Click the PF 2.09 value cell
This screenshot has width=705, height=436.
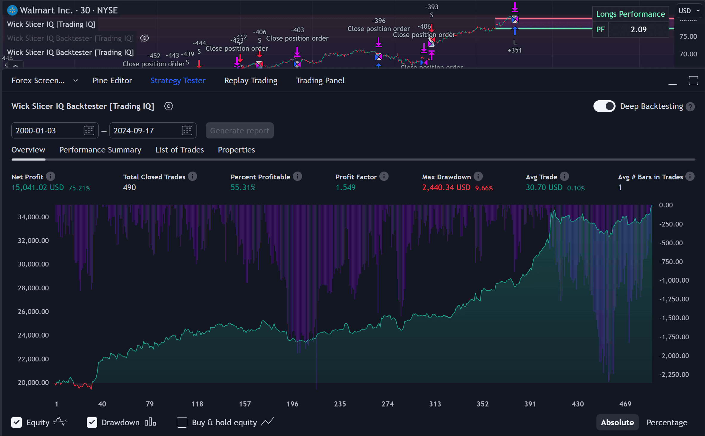(x=638, y=30)
